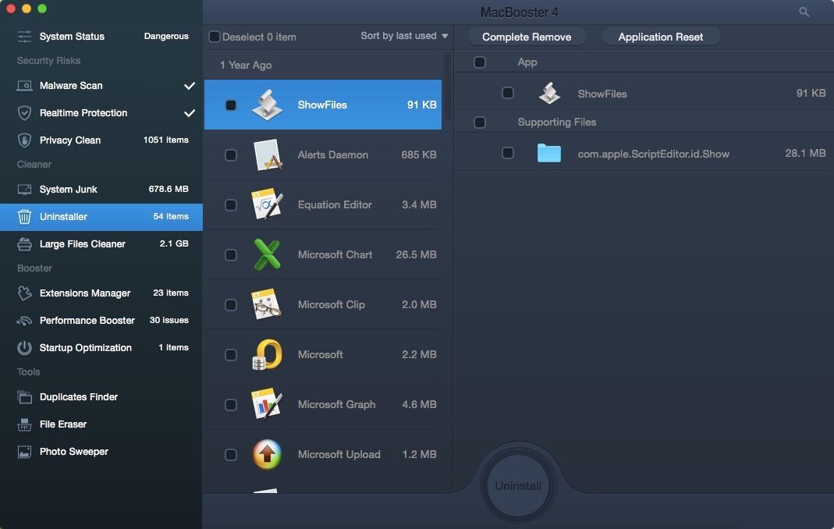The image size is (834, 529).
Task: Check the App group checkbox
Action: click(x=480, y=62)
